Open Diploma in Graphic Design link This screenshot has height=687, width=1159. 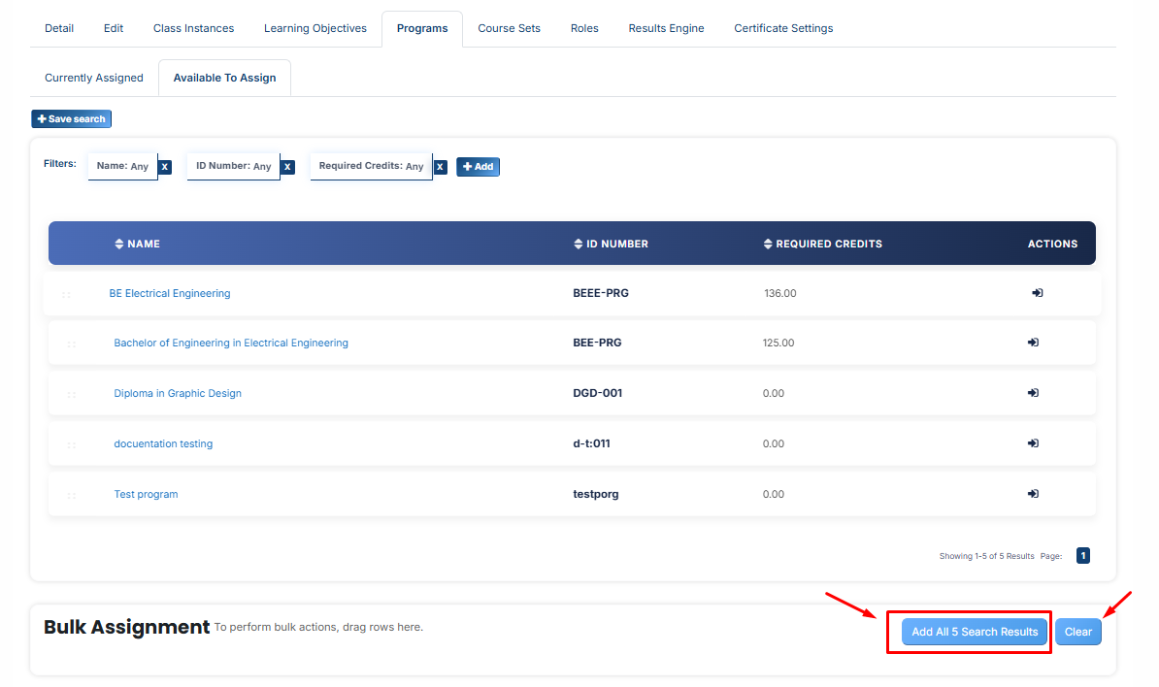pos(178,393)
